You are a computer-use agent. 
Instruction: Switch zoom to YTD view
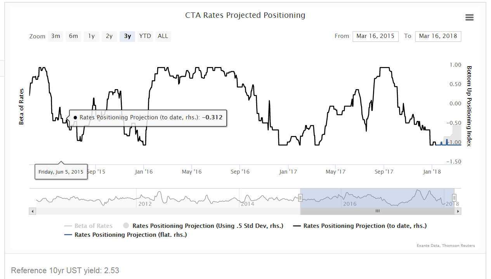click(145, 36)
